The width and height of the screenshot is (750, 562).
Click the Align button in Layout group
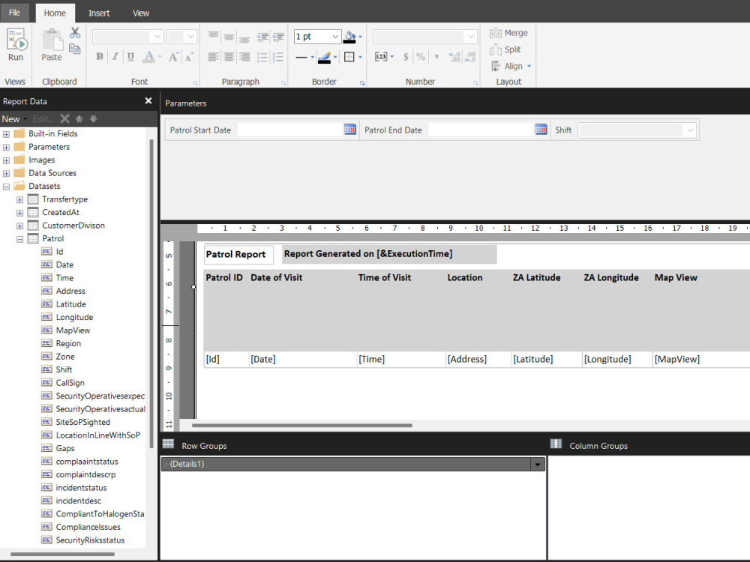click(508, 66)
